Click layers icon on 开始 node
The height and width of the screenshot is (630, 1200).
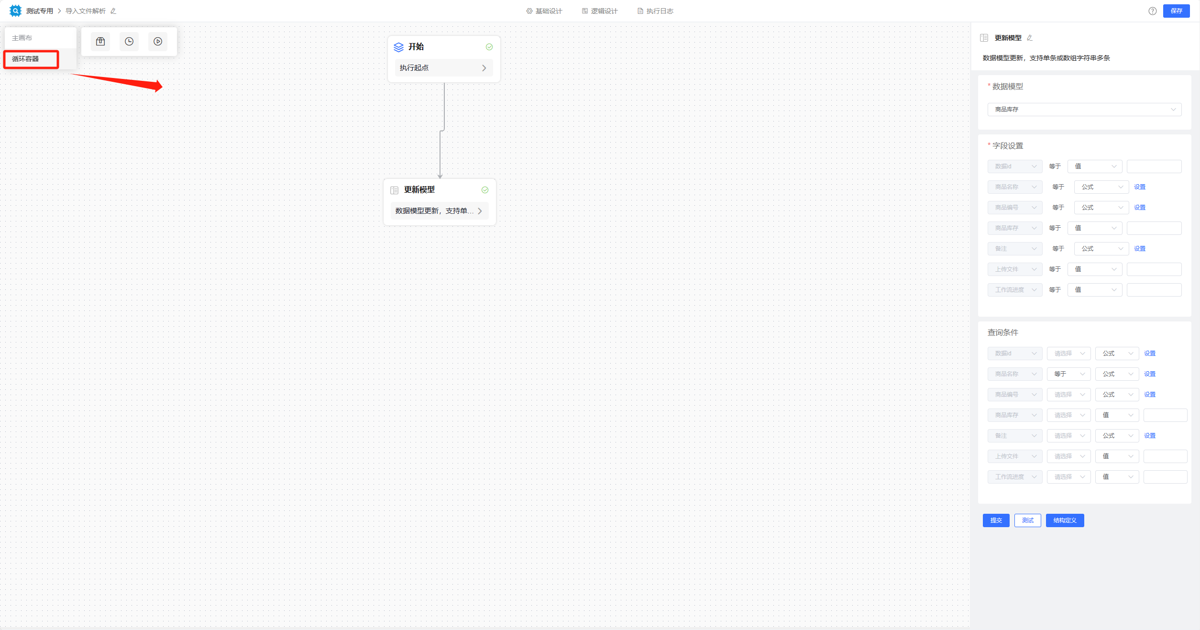click(398, 47)
